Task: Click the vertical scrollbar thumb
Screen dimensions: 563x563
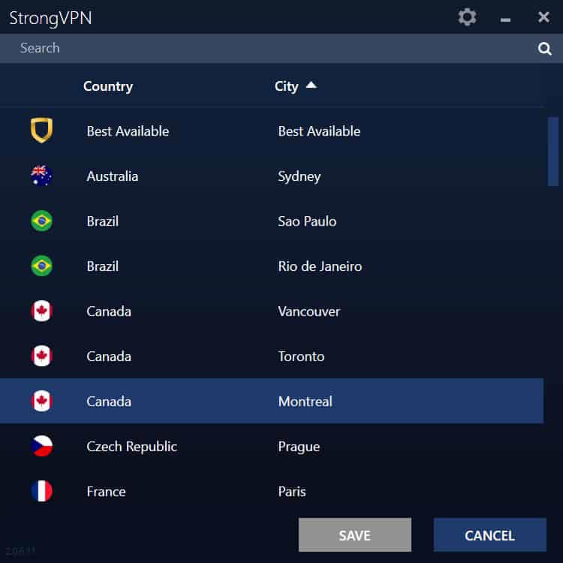Action: [553, 151]
